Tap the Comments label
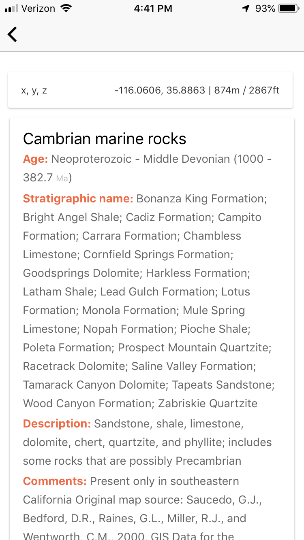 click(x=55, y=481)
